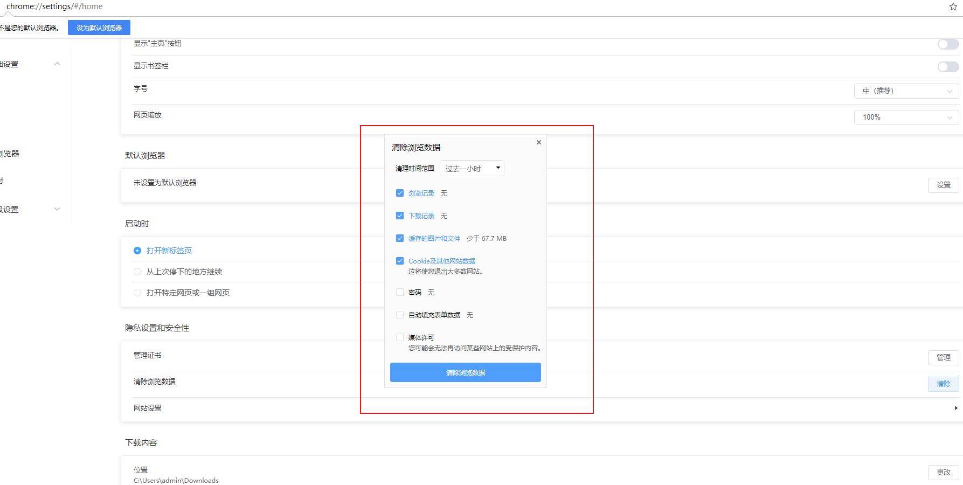
Task: Expand the lower sidebar settings chevron
Action: [x=57, y=209]
